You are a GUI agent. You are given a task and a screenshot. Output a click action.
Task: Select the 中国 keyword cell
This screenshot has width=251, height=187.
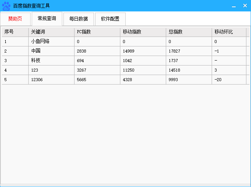point(52,51)
